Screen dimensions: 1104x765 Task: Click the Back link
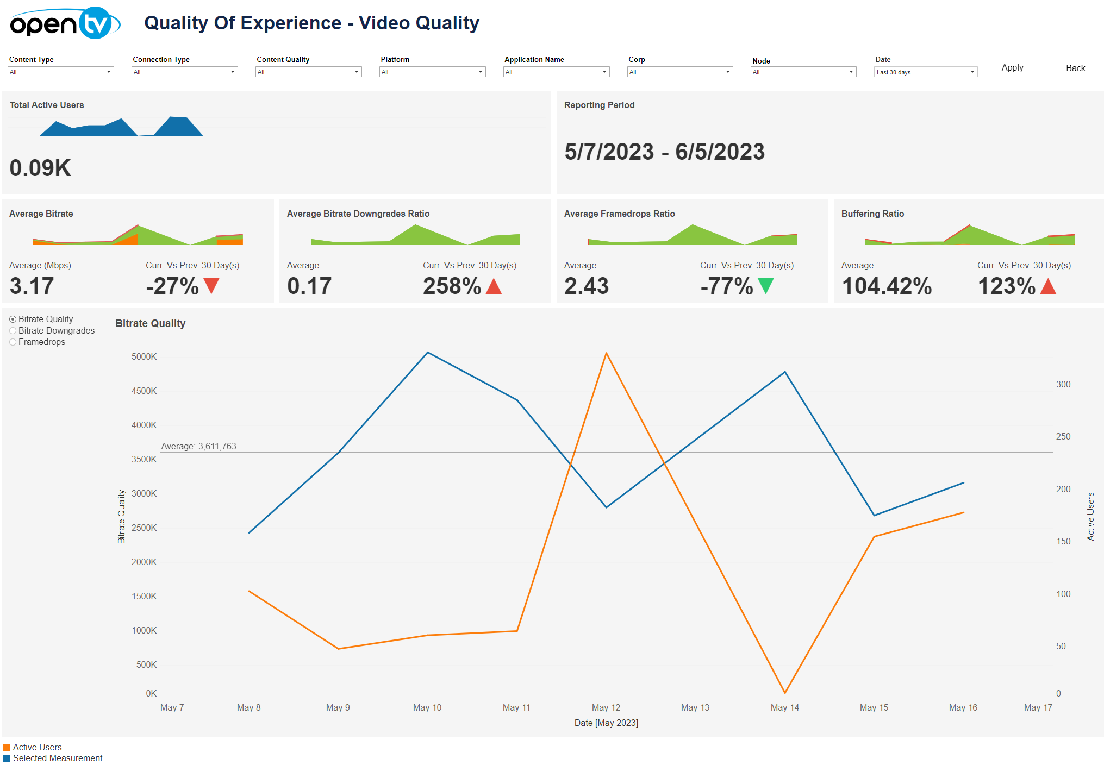click(x=1075, y=68)
